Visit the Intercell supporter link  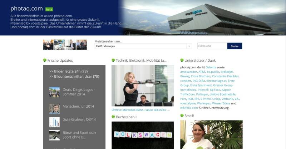pyautogui.click(x=203, y=90)
